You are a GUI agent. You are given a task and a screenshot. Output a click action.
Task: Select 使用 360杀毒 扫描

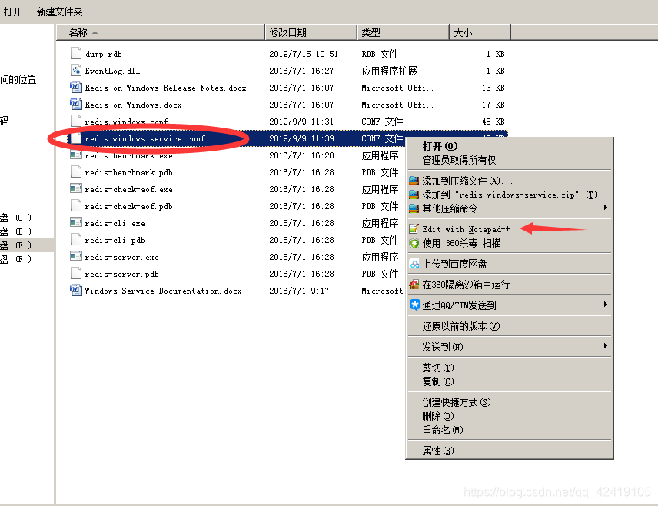(510, 243)
